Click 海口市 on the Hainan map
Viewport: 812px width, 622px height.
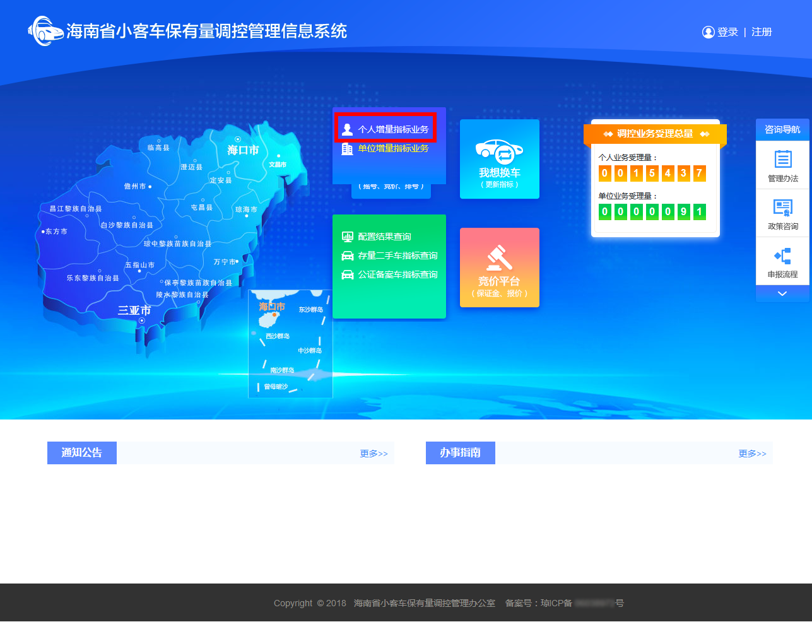click(243, 150)
